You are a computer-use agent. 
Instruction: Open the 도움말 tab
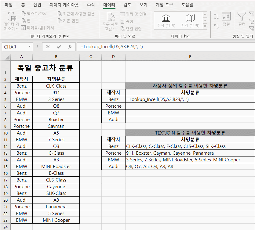click(187, 5)
